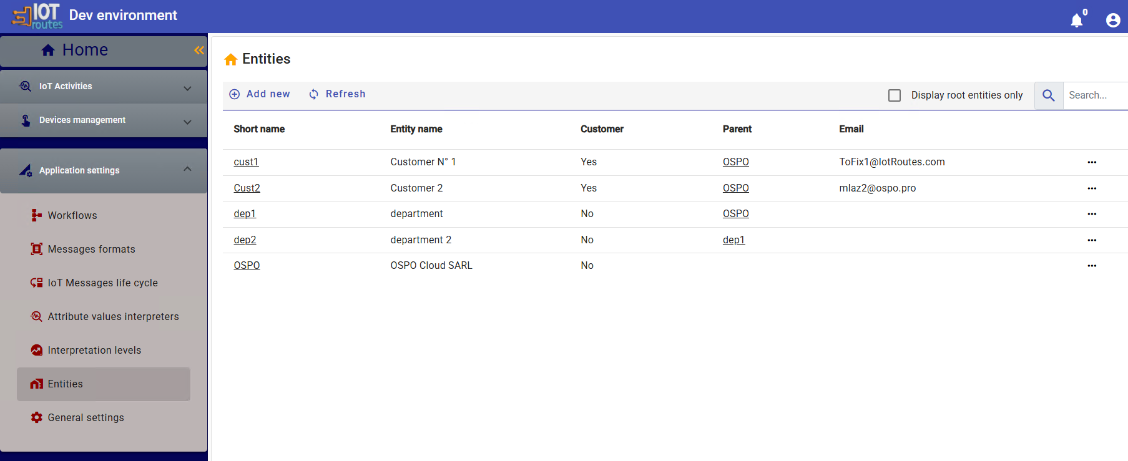Viewport: 1128px width, 461px height.
Task: Collapse sidebar with double chevron icon
Action: coord(199,51)
